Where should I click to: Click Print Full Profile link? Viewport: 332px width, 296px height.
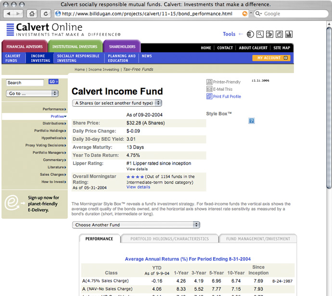(227, 97)
